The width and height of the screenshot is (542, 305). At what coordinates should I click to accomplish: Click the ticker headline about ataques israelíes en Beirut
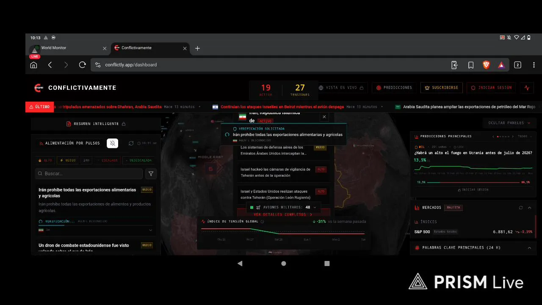point(282,107)
